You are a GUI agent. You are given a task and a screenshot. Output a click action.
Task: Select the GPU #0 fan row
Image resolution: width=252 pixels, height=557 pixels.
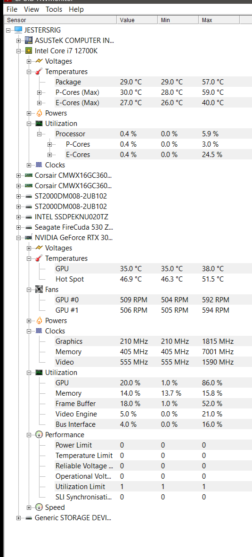click(153, 300)
